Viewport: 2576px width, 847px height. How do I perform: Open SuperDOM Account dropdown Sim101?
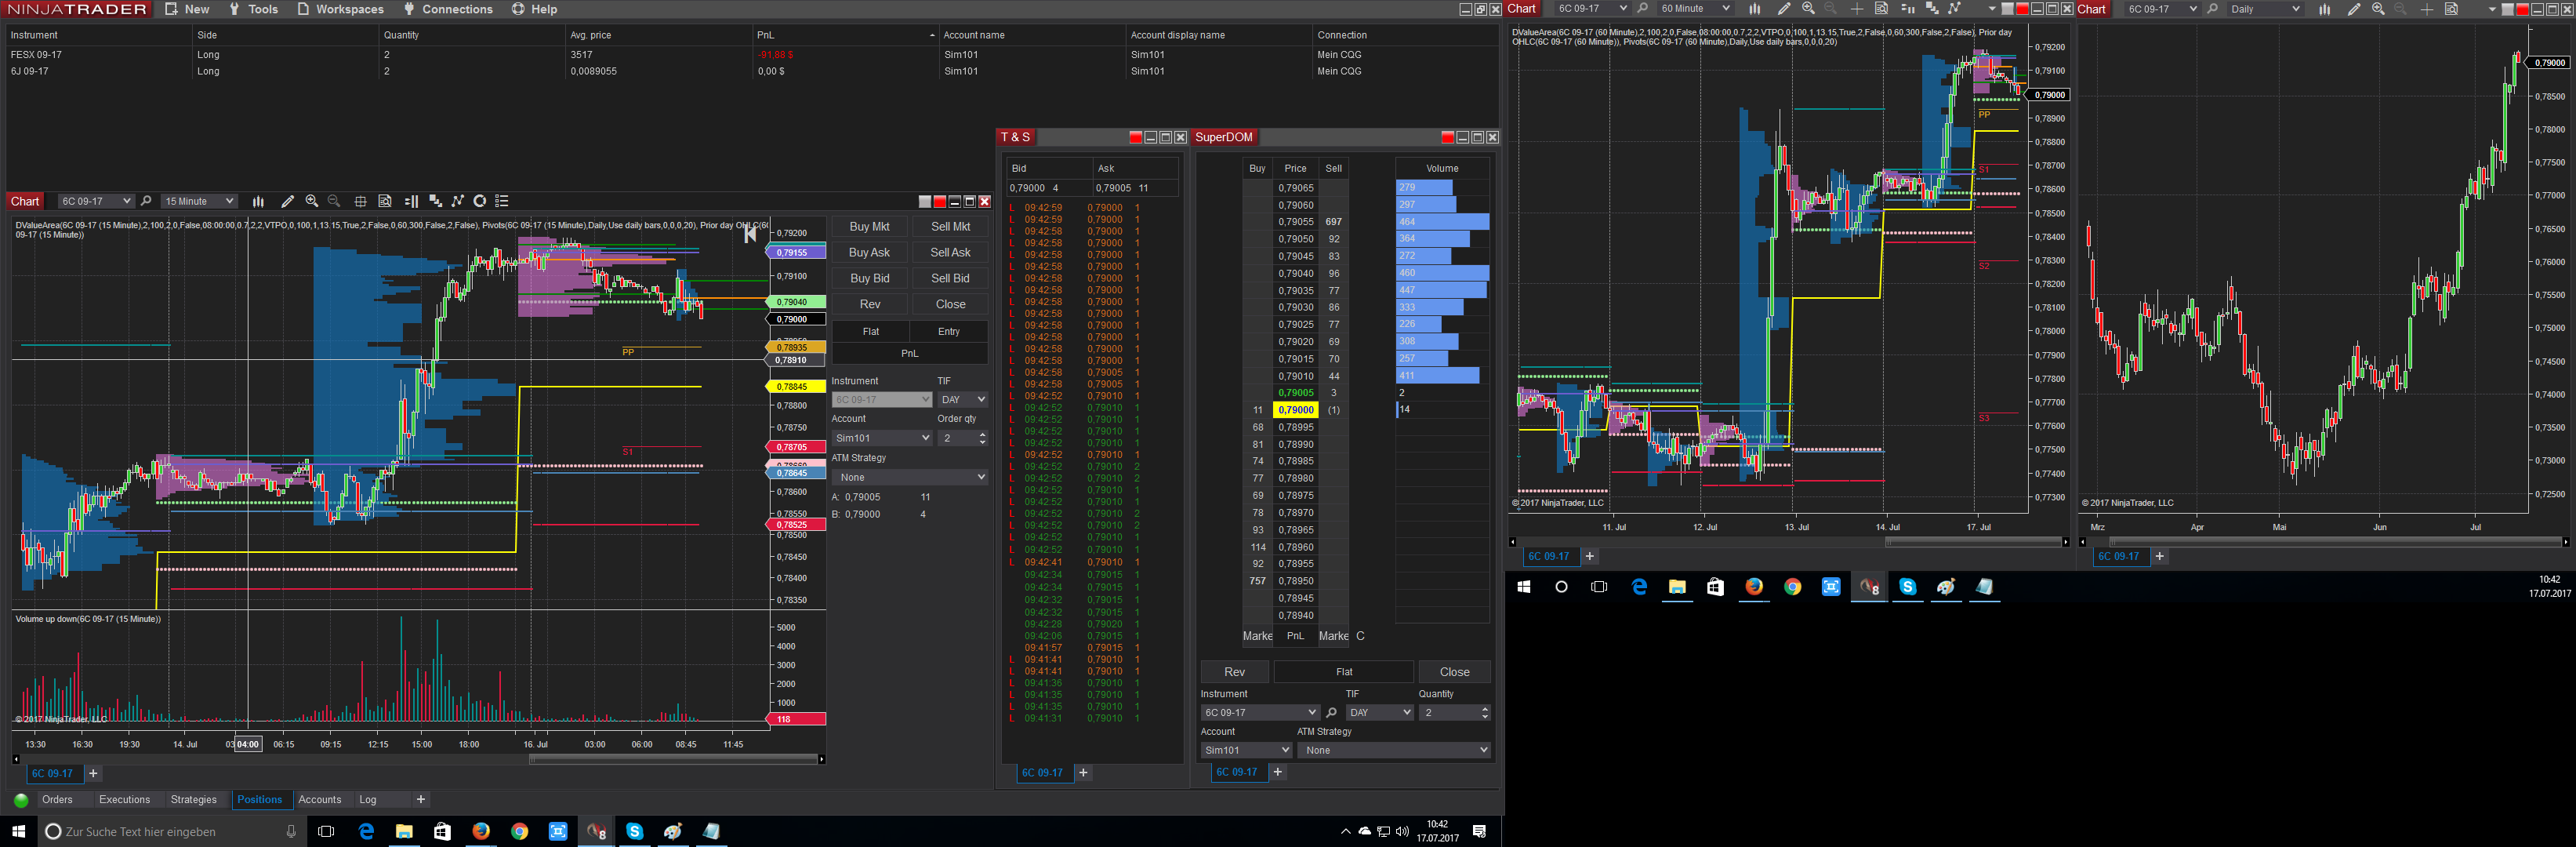click(1246, 750)
